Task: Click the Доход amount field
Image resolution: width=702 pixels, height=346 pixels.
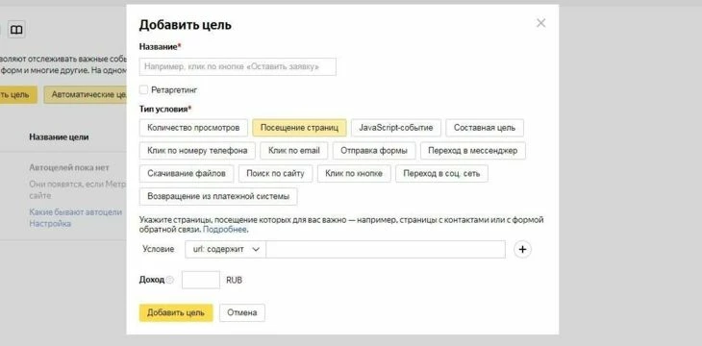Action: point(201,281)
